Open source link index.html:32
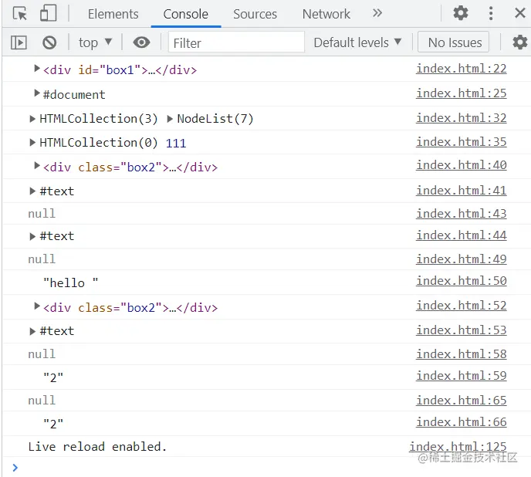This screenshot has height=477, width=531. [462, 118]
